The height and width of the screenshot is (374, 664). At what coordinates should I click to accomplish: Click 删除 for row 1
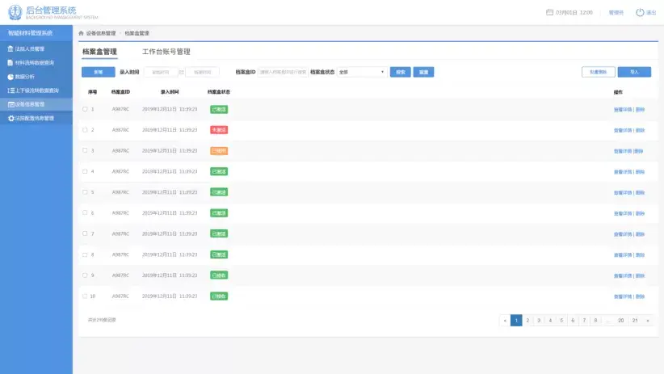(640, 109)
